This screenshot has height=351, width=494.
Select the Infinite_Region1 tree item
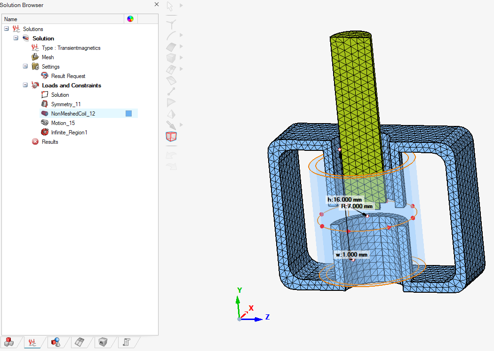point(69,133)
